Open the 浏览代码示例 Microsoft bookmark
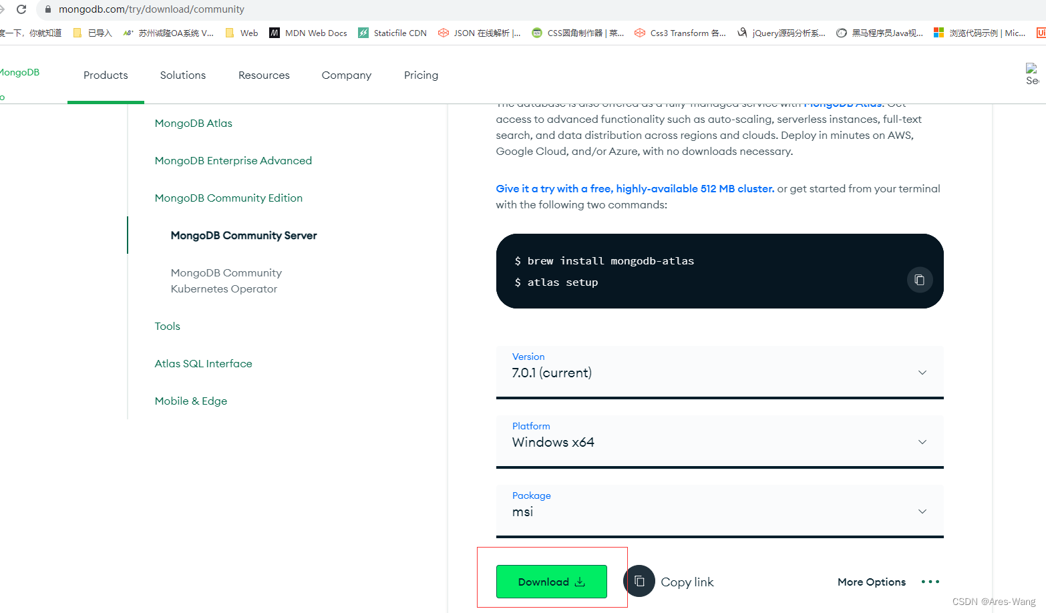Viewport: 1046px width, 613px height. [x=979, y=33]
